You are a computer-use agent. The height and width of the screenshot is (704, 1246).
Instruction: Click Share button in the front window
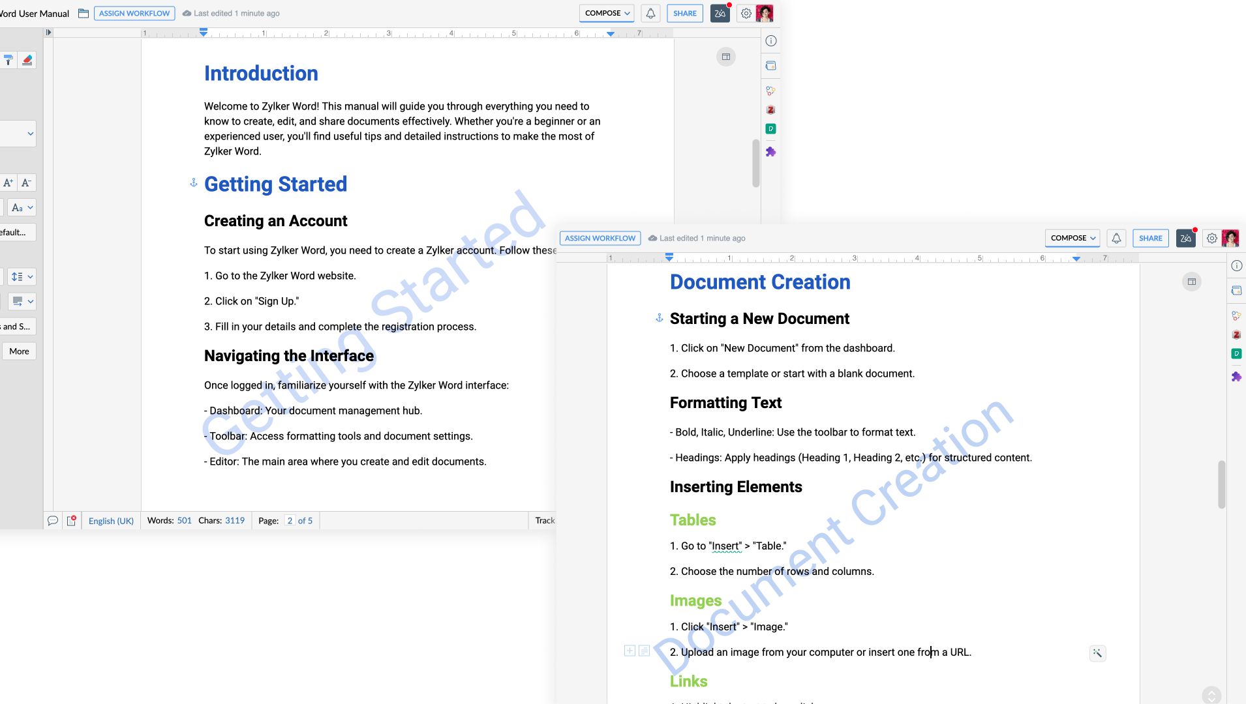[x=1151, y=238]
